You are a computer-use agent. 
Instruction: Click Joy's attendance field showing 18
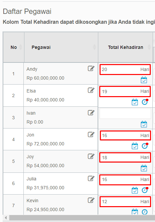(125, 158)
